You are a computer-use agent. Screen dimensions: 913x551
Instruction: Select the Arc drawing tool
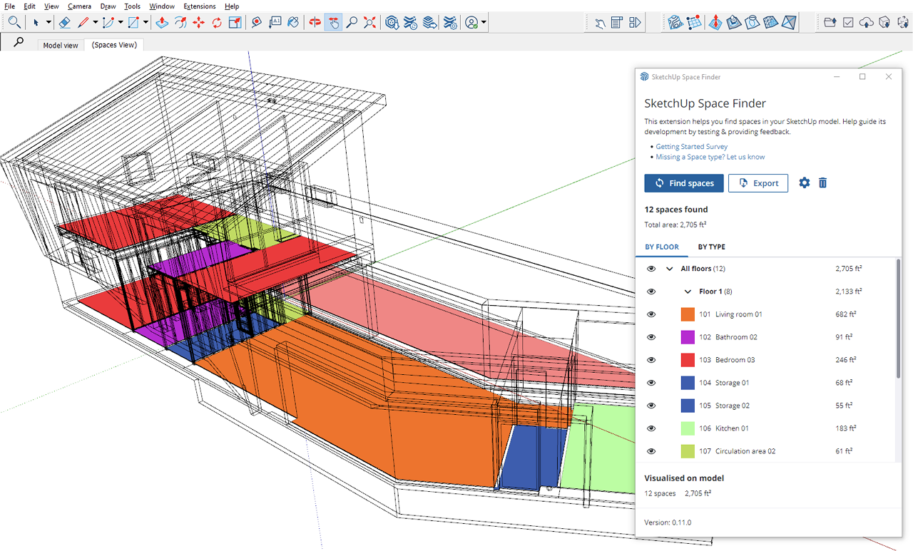click(x=109, y=22)
